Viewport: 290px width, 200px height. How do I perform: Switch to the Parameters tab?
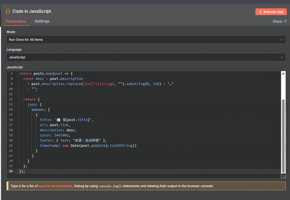16,21
